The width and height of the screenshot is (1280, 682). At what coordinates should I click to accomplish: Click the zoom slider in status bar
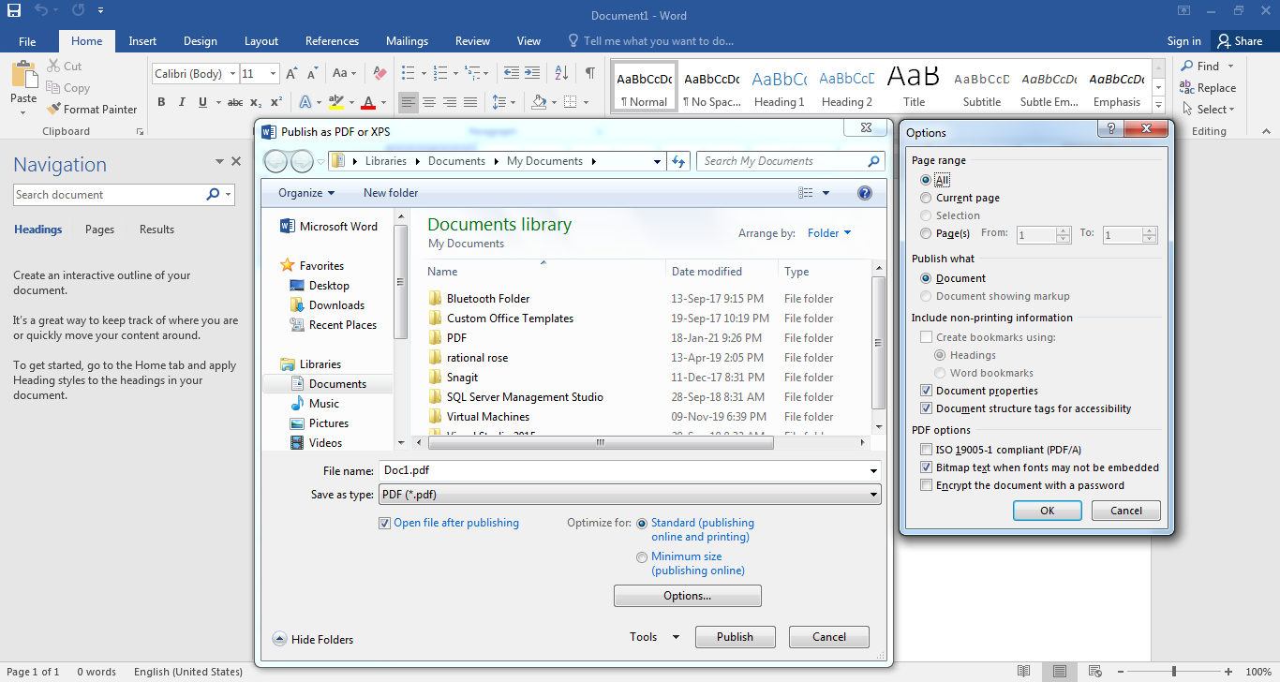[1174, 672]
